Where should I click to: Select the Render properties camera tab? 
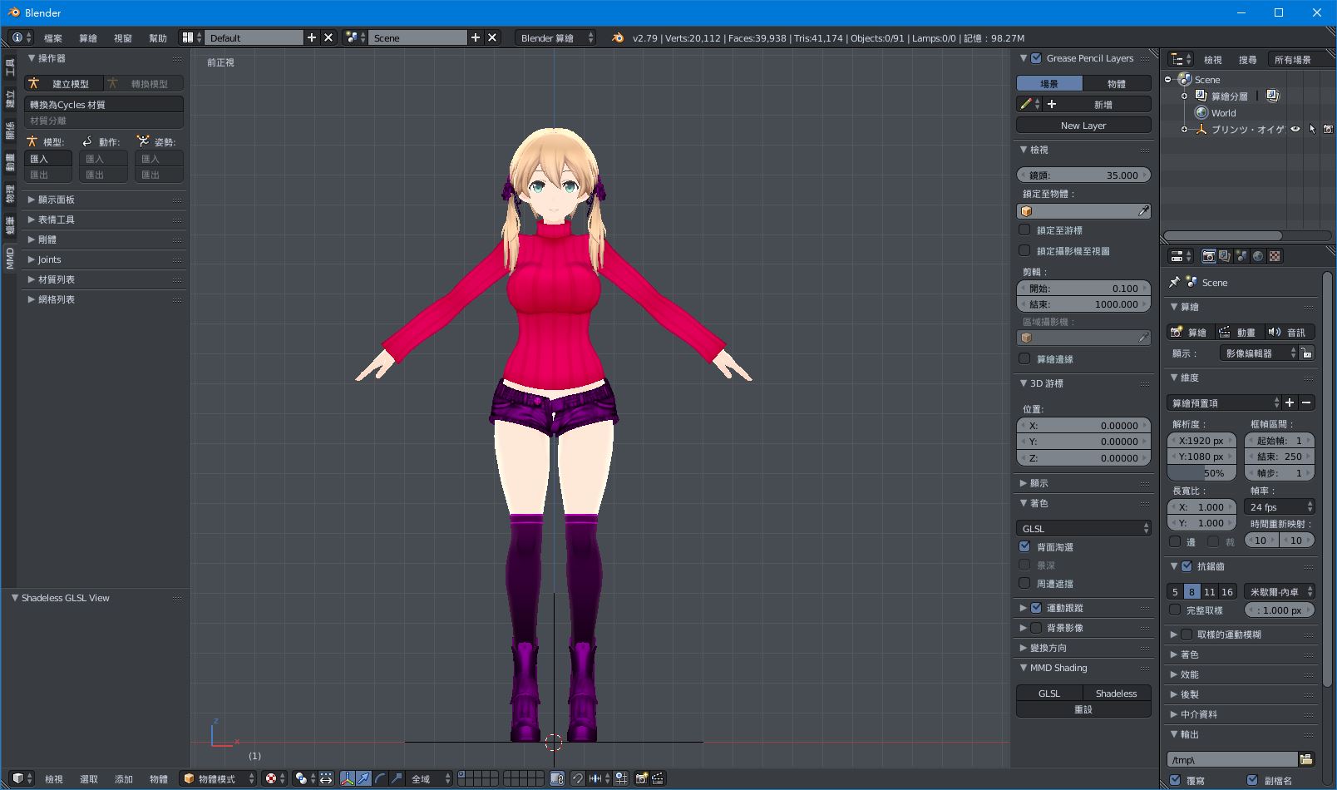(1208, 256)
